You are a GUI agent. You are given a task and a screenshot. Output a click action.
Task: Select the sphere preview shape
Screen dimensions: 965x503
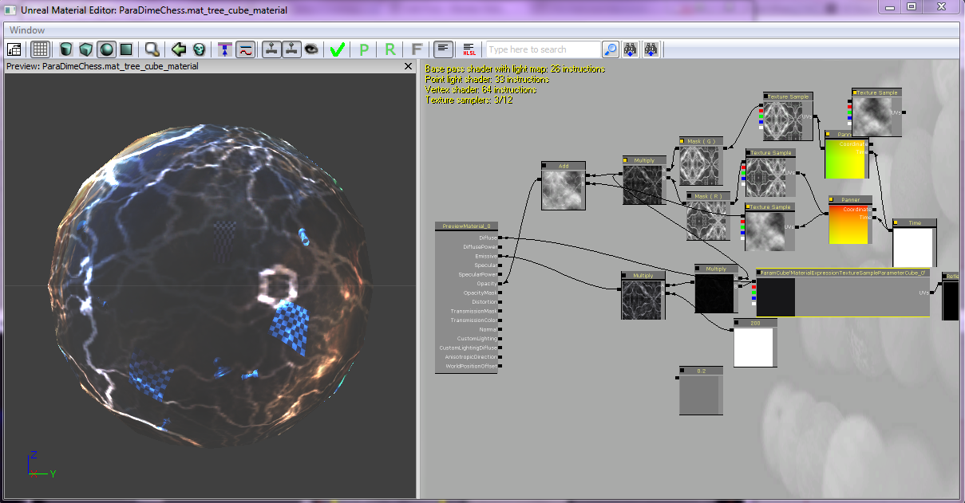click(106, 49)
